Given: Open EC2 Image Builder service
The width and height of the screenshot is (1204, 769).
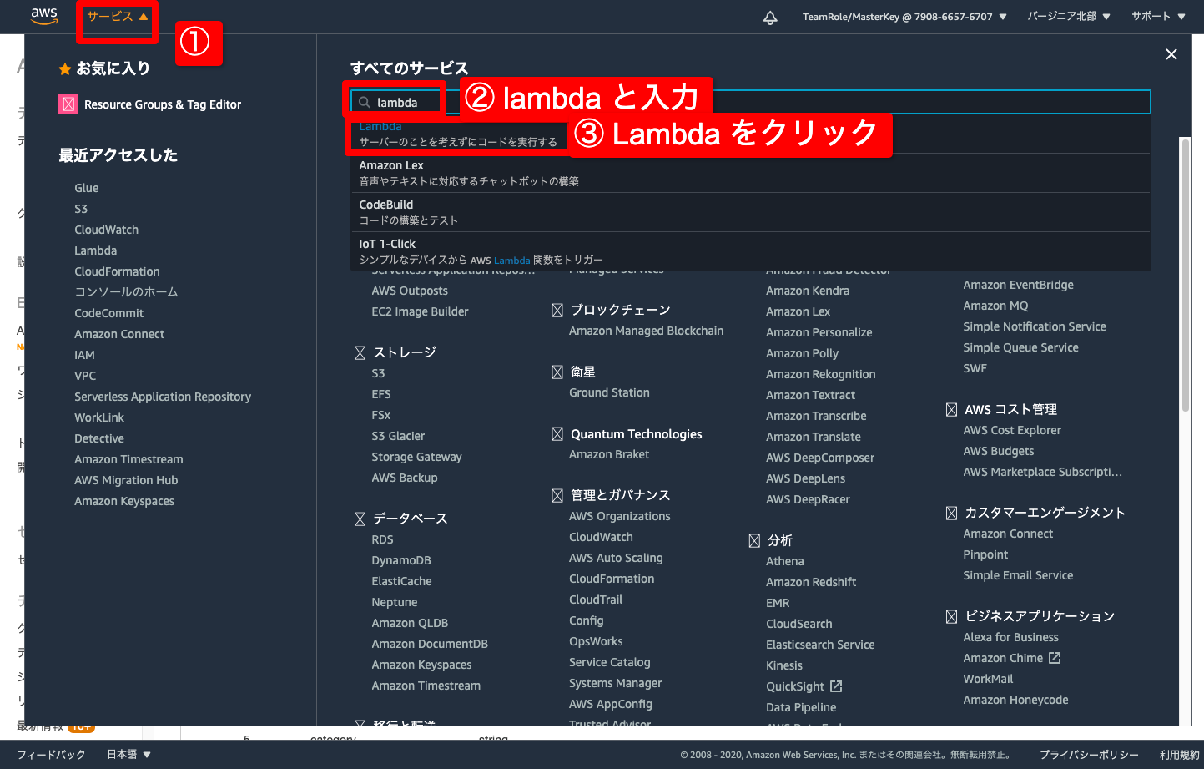Looking at the screenshot, I should coord(420,311).
